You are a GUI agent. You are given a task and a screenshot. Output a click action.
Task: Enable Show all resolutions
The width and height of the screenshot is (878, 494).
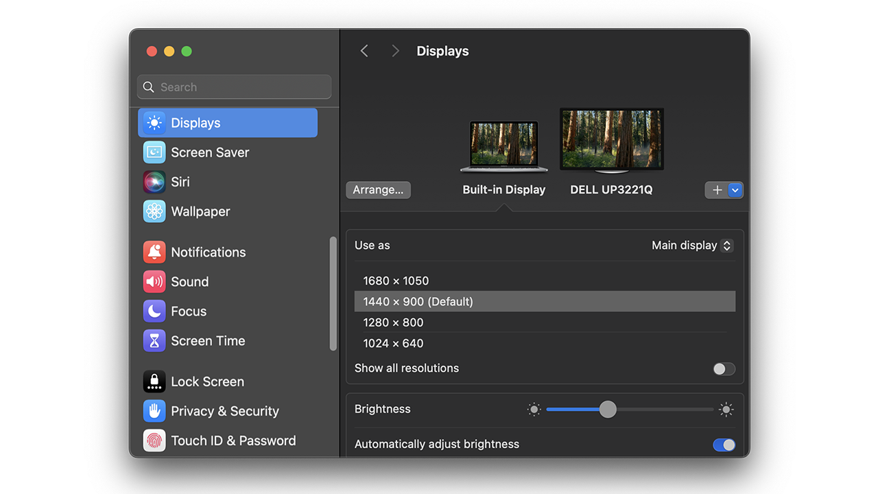coord(723,368)
